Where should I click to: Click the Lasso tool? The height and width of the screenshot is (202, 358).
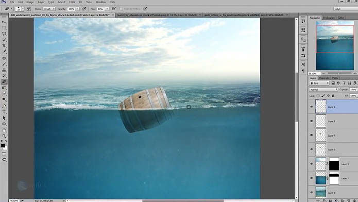click(4, 34)
